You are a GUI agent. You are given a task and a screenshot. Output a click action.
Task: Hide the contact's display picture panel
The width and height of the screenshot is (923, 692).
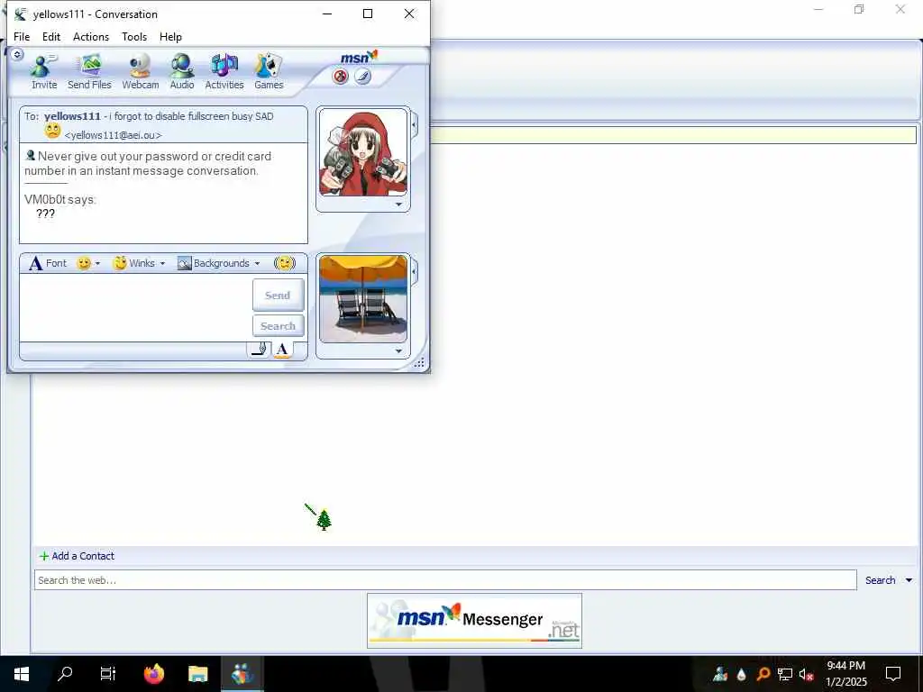tap(415, 125)
